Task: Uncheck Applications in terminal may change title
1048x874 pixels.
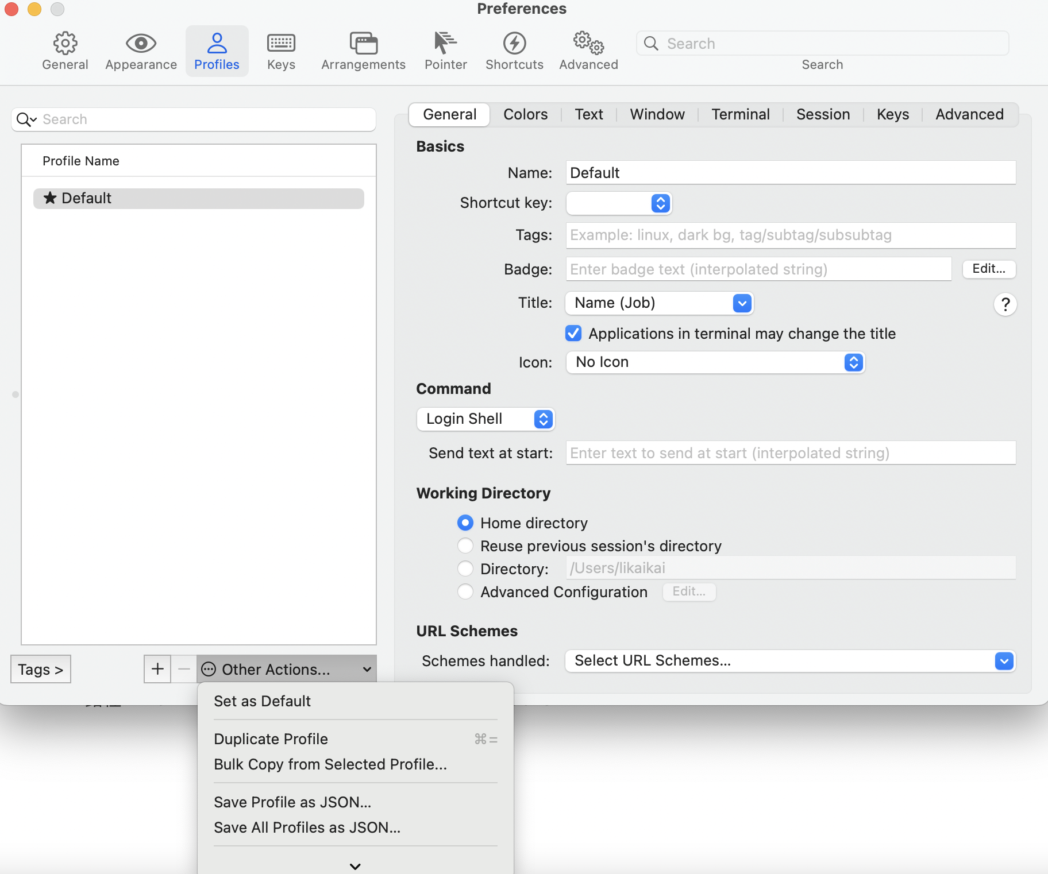Action: click(573, 334)
